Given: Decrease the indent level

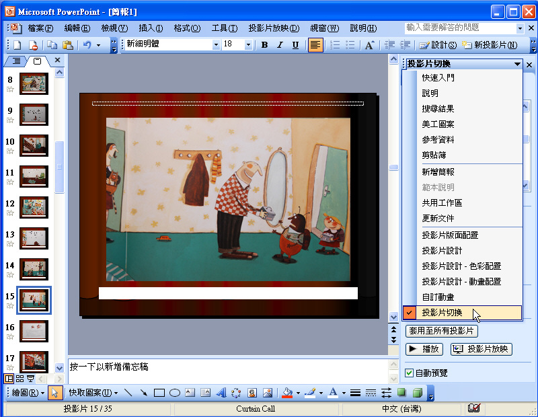Looking at the screenshot, I should [x=389, y=45].
